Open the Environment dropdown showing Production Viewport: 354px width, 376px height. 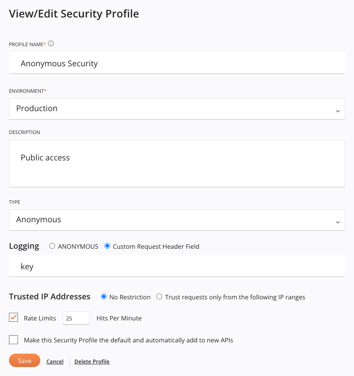point(177,109)
